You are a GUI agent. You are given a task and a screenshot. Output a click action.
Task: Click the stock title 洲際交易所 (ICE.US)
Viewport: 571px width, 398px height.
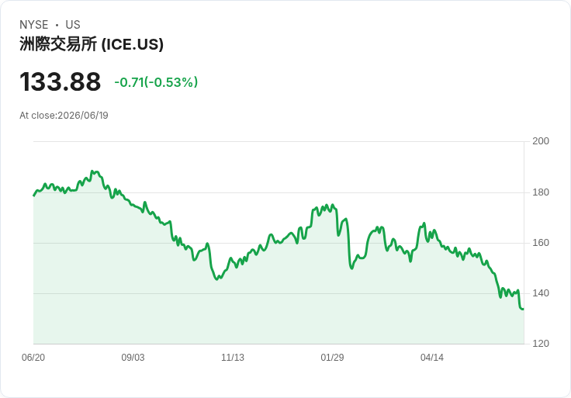tap(92, 44)
